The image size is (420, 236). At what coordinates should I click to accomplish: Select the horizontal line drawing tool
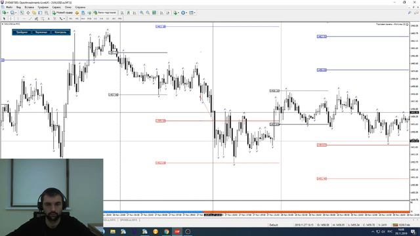point(24,19)
